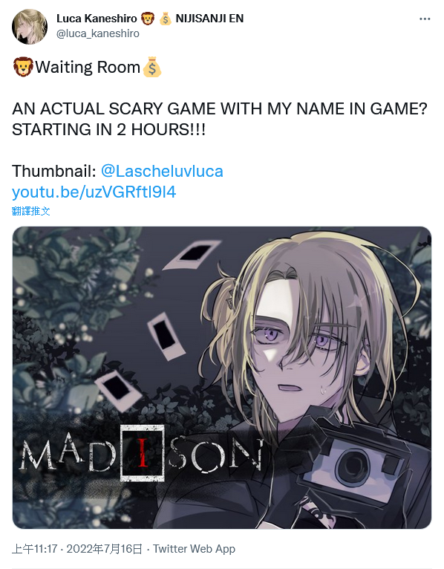
Task: Open the @Lascheluvluca artist mention
Action: pyautogui.click(x=162, y=171)
